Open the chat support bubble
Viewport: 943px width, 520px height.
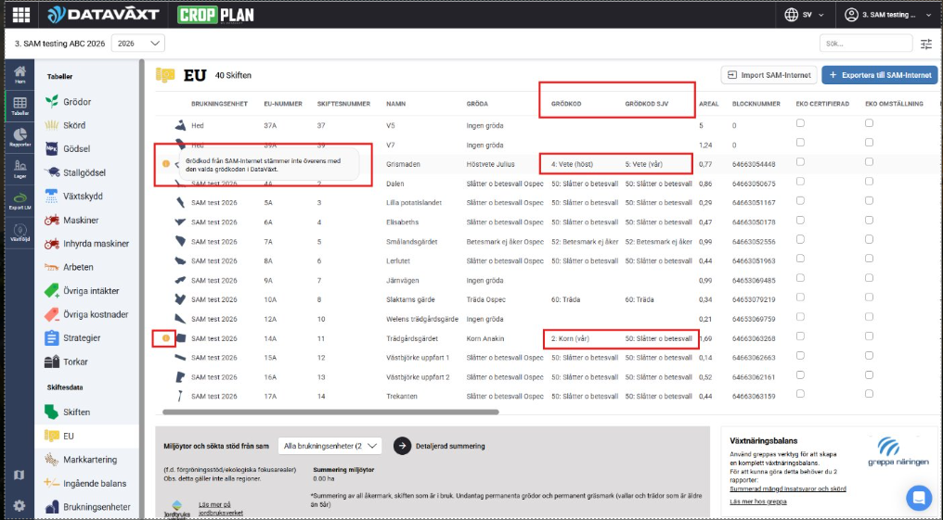click(x=919, y=498)
